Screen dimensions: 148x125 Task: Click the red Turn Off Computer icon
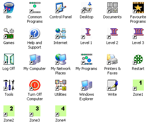35,85
